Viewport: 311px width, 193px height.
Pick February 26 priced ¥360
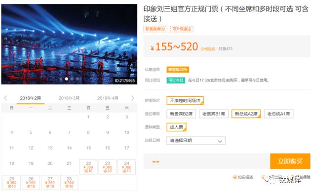click(x=31, y=183)
